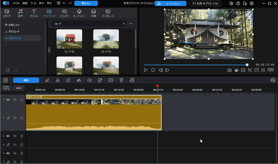Switch to the トランジション tab
The height and width of the screenshot is (164, 278).
click(x=49, y=13)
